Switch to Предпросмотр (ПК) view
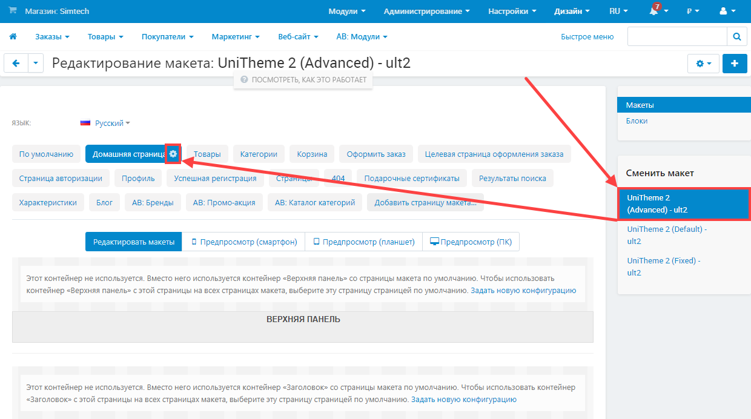This screenshot has height=419, width=751. (x=471, y=242)
